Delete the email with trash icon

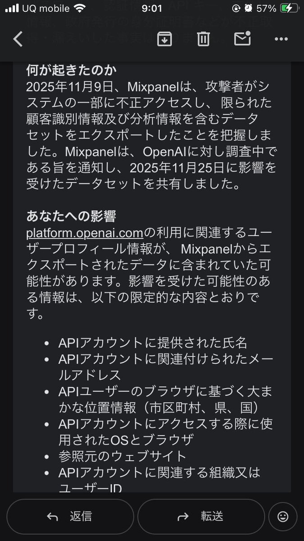(x=203, y=39)
